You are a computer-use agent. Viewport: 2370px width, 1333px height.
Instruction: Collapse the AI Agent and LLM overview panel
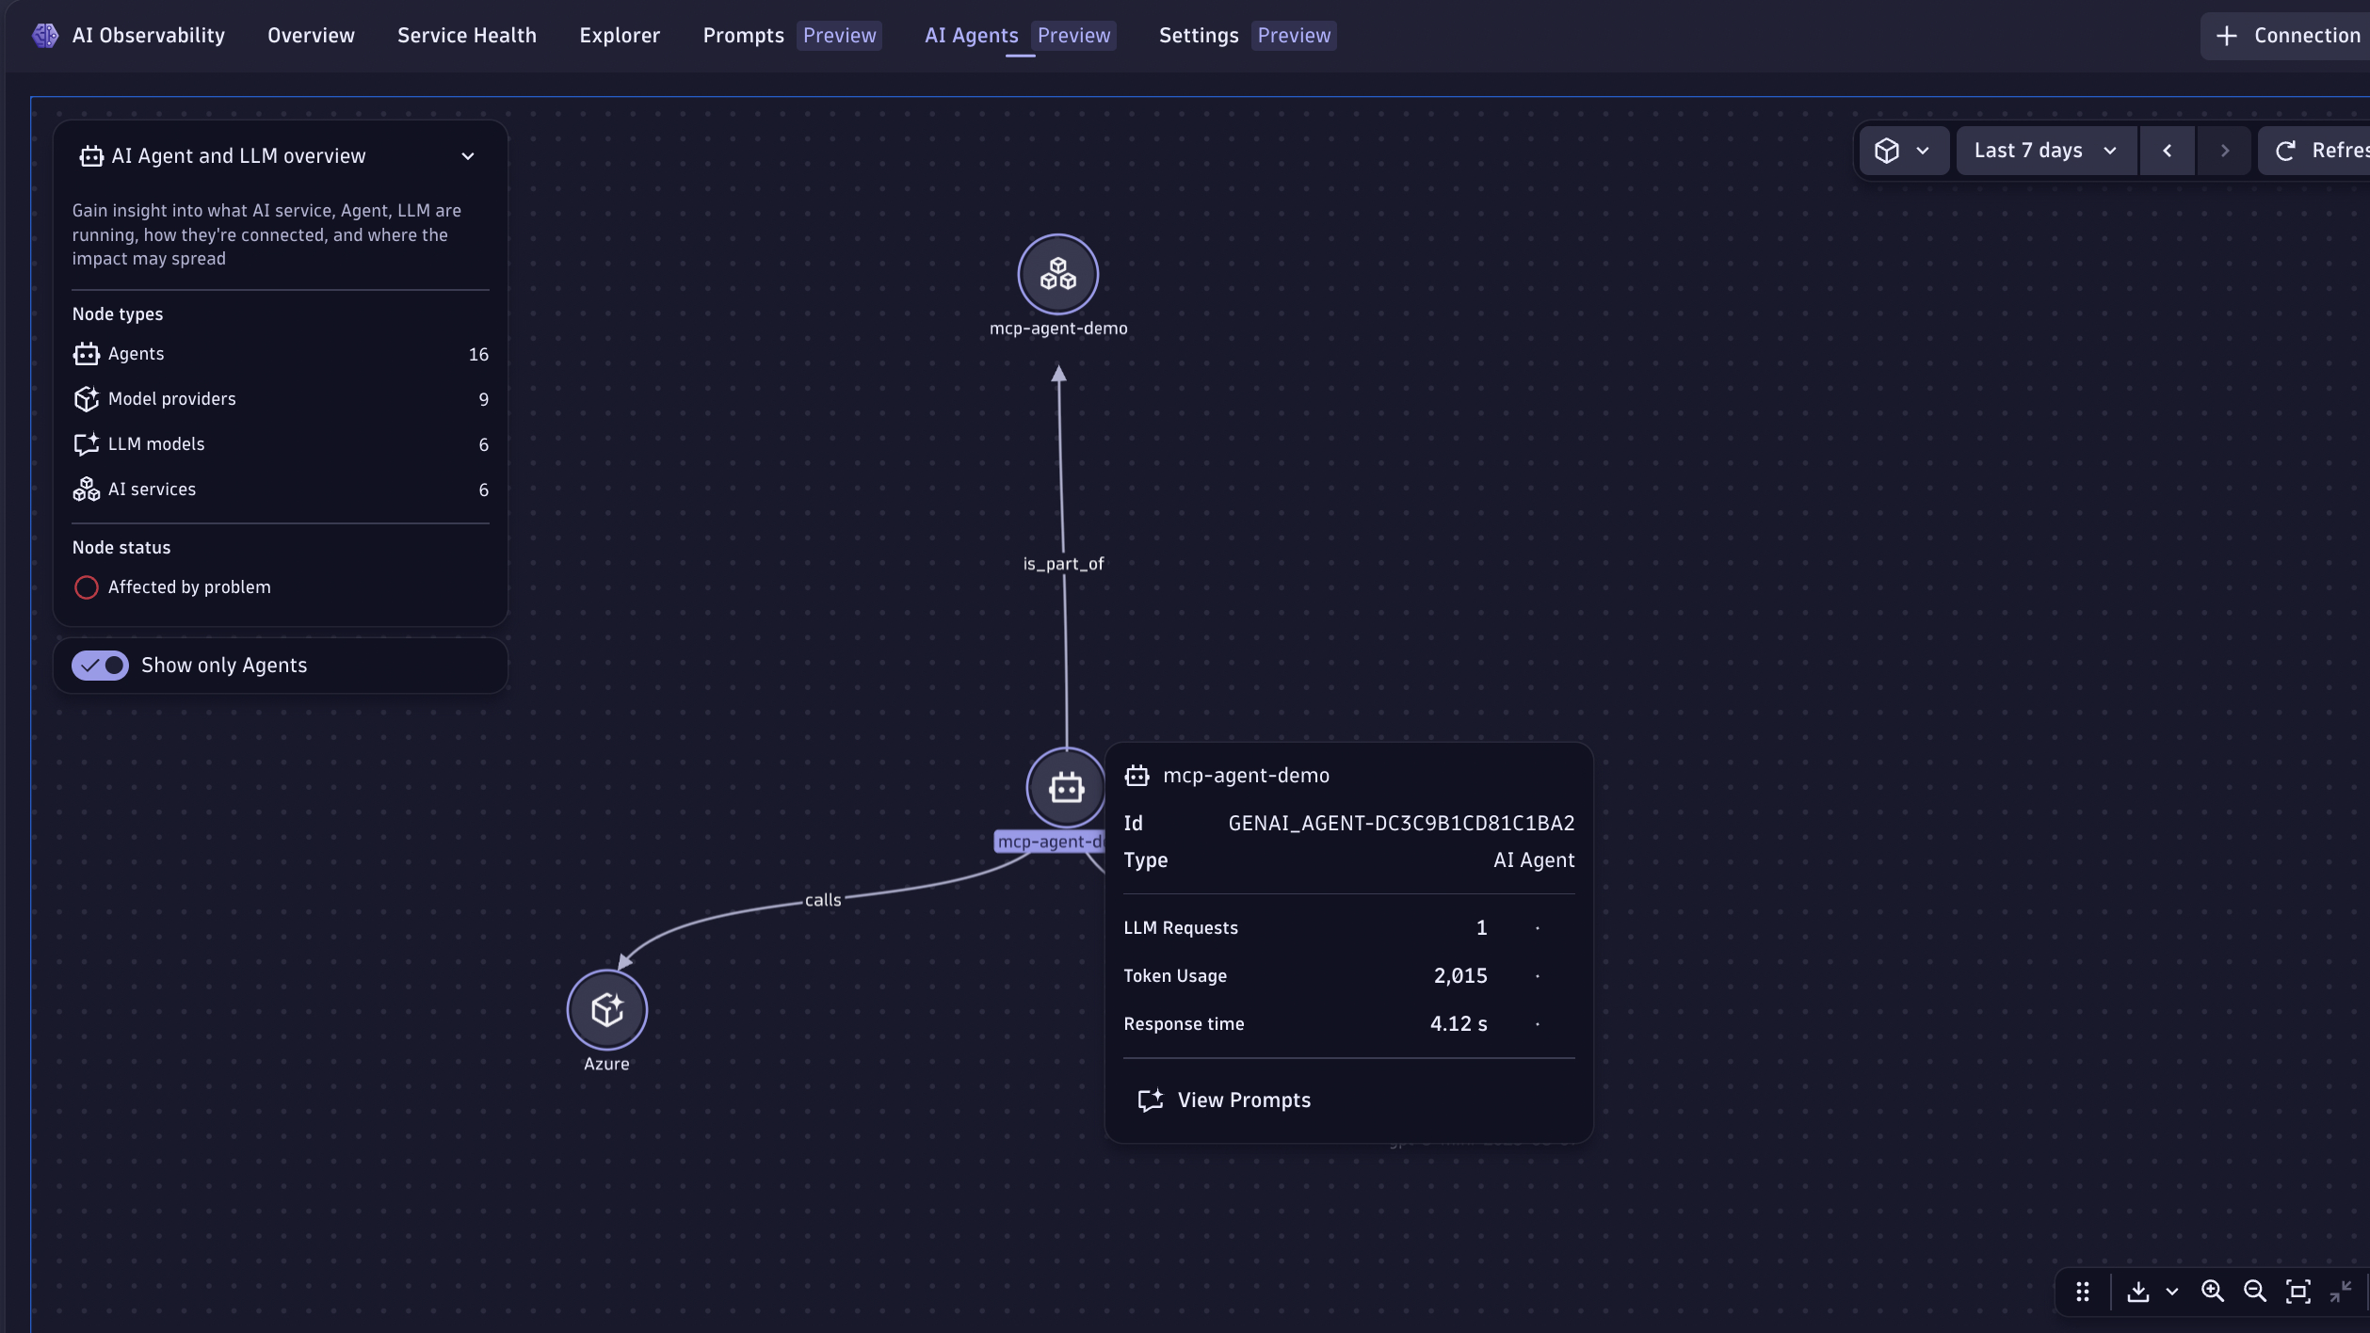pos(468,156)
